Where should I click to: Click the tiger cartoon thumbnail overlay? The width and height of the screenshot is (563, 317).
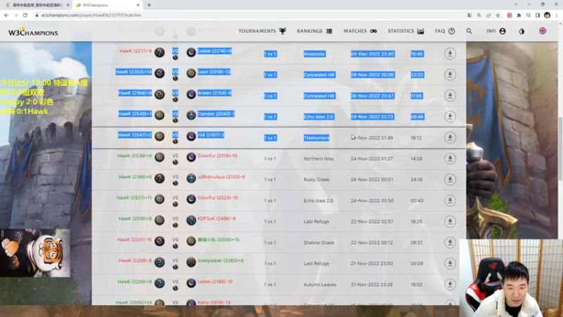[35, 253]
